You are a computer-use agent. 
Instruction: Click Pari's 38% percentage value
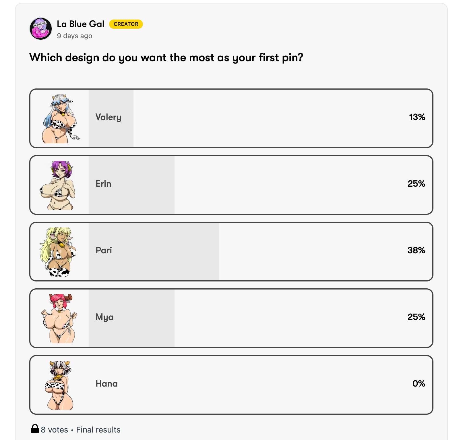coord(416,250)
